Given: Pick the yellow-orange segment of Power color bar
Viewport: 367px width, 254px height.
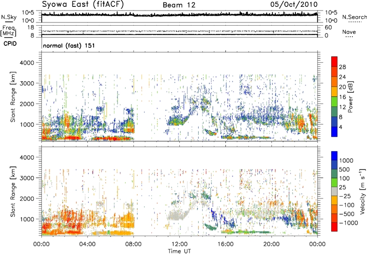Looking at the screenshot, I should pyautogui.click(x=334, y=92).
